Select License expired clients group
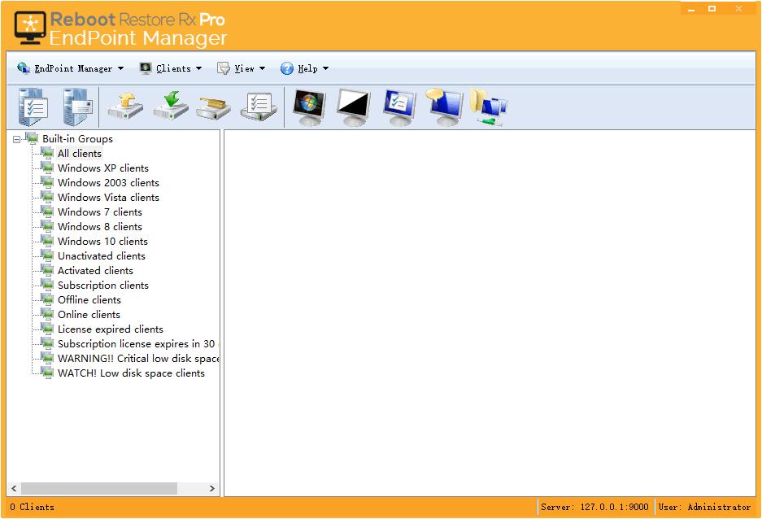762x519 pixels. coord(111,329)
